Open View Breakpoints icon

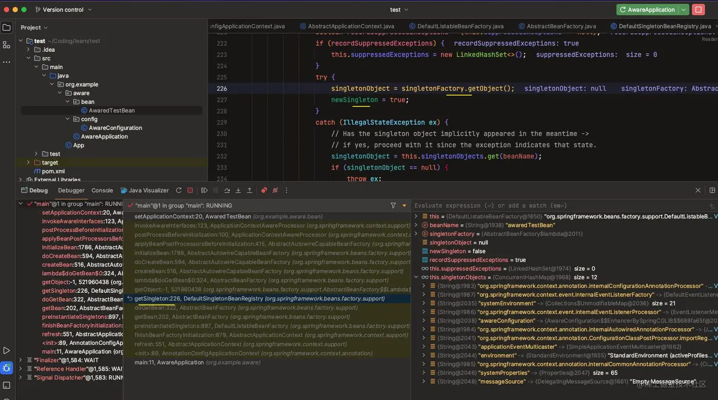click(264, 190)
